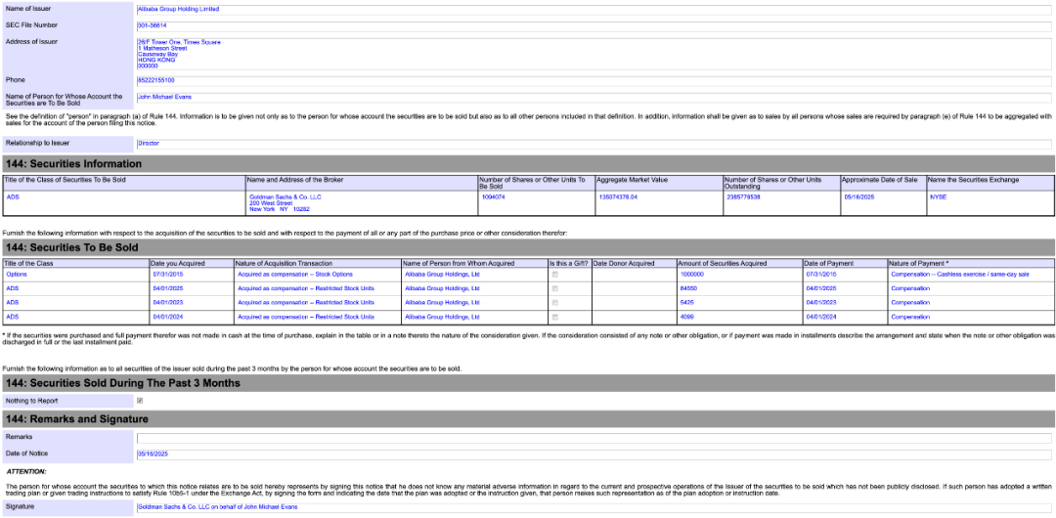Toggle the gift checkbox for ADS acquired 04/01/2024
This screenshot has height=518, width=1056.
pyautogui.click(x=555, y=317)
